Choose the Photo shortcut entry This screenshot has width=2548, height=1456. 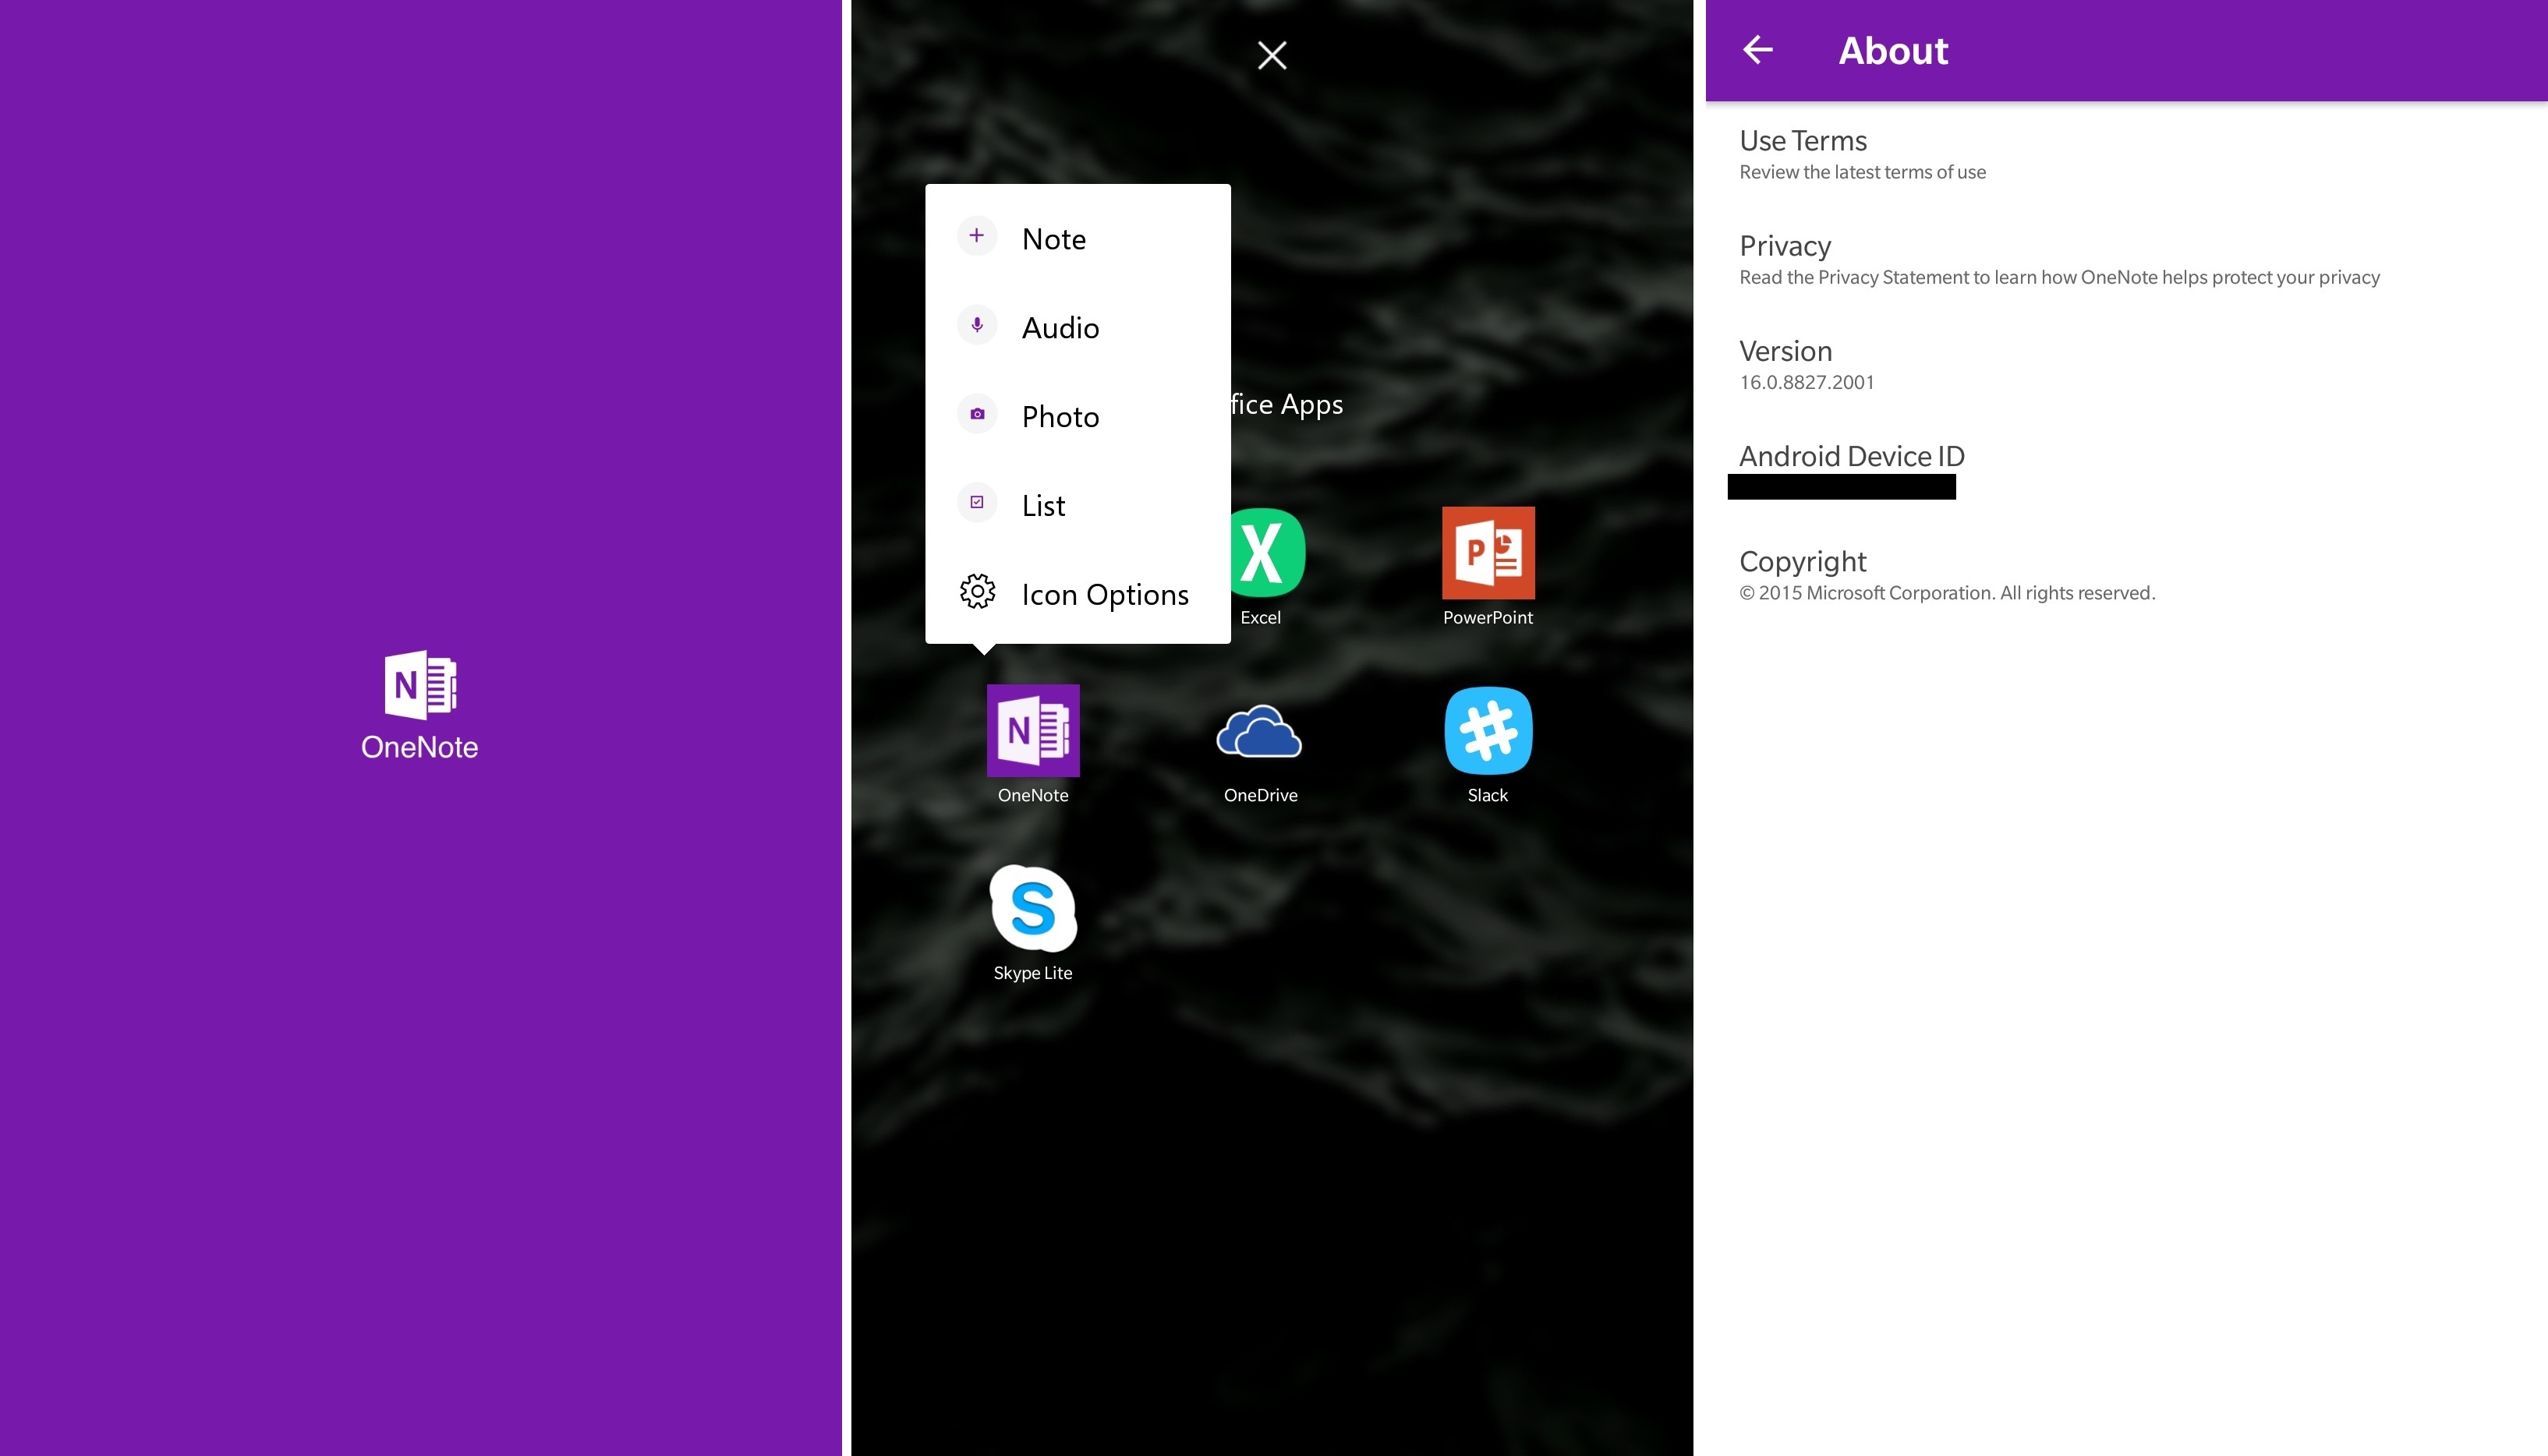[x=1078, y=416]
